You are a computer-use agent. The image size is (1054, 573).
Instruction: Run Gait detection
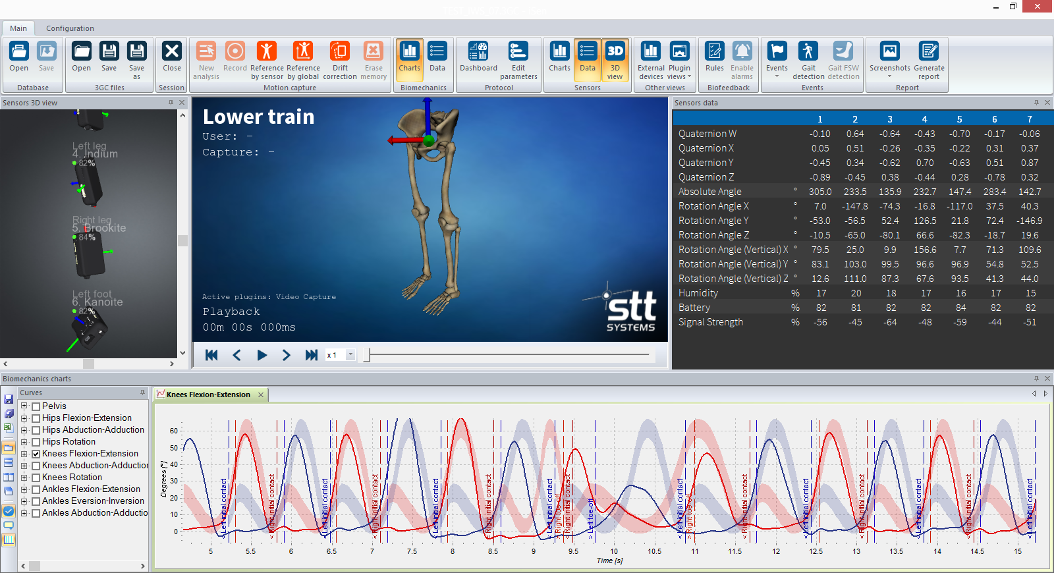(808, 60)
